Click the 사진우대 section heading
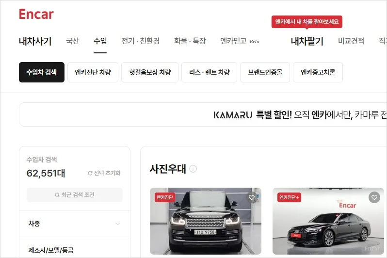 tap(168, 169)
